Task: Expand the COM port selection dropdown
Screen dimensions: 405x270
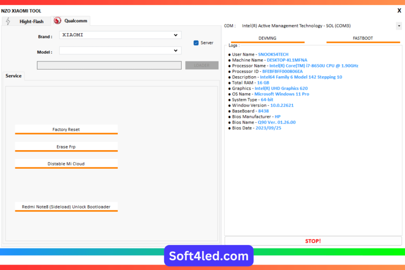Action: (x=398, y=26)
